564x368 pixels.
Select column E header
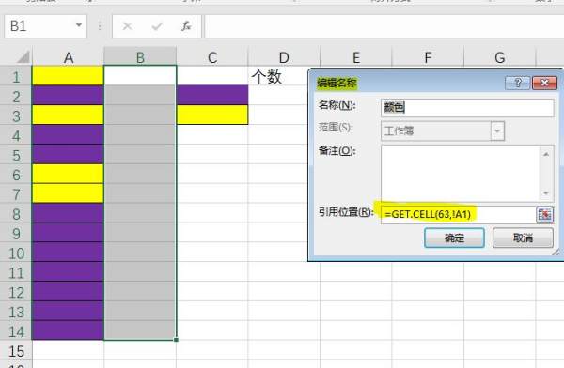click(355, 57)
